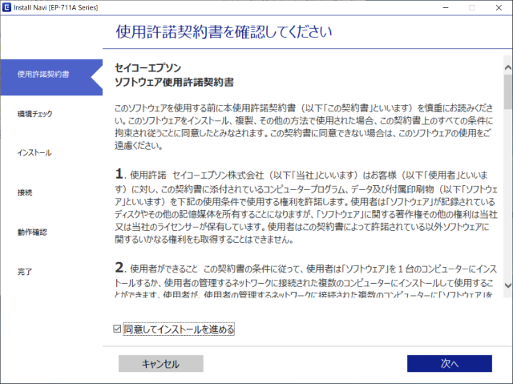Click the Install Navi [EP-711A Series] title text

pos(55,7)
